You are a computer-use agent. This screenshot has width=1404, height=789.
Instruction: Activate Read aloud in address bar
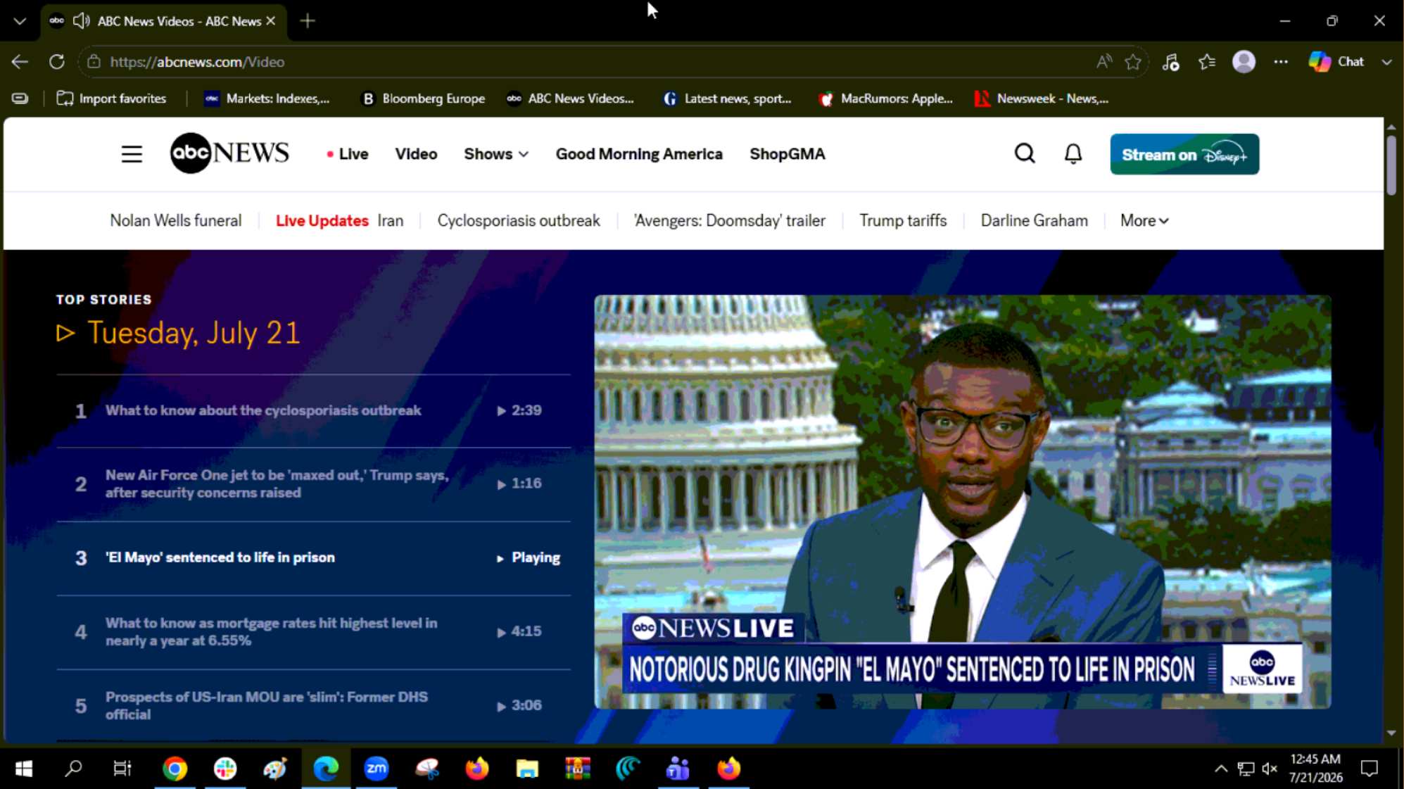1103,62
